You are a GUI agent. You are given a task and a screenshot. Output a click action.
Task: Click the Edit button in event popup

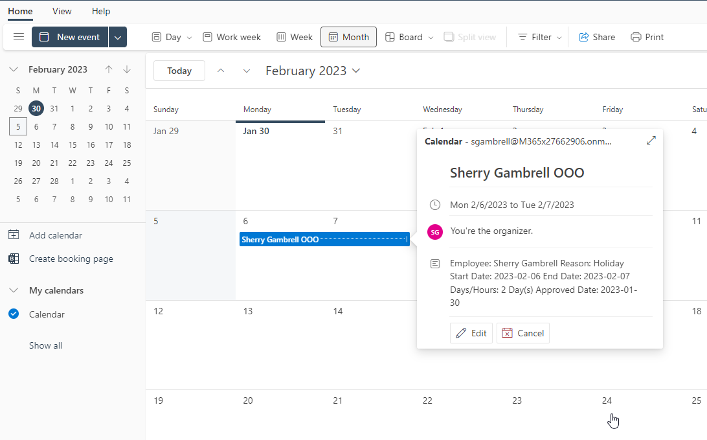click(x=471, y=333)
